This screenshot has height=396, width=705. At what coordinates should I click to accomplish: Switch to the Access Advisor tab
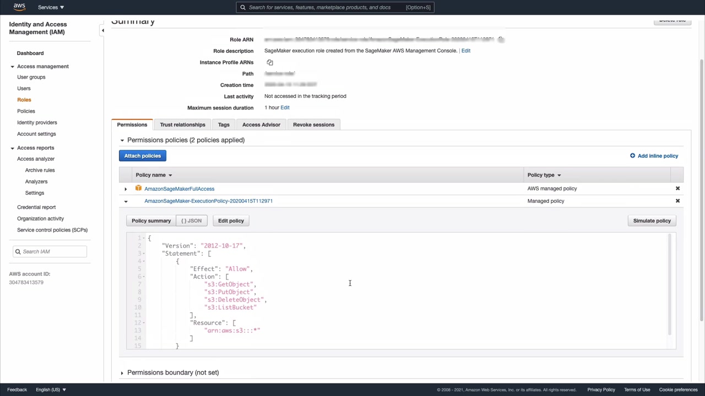tap(261, 125)
